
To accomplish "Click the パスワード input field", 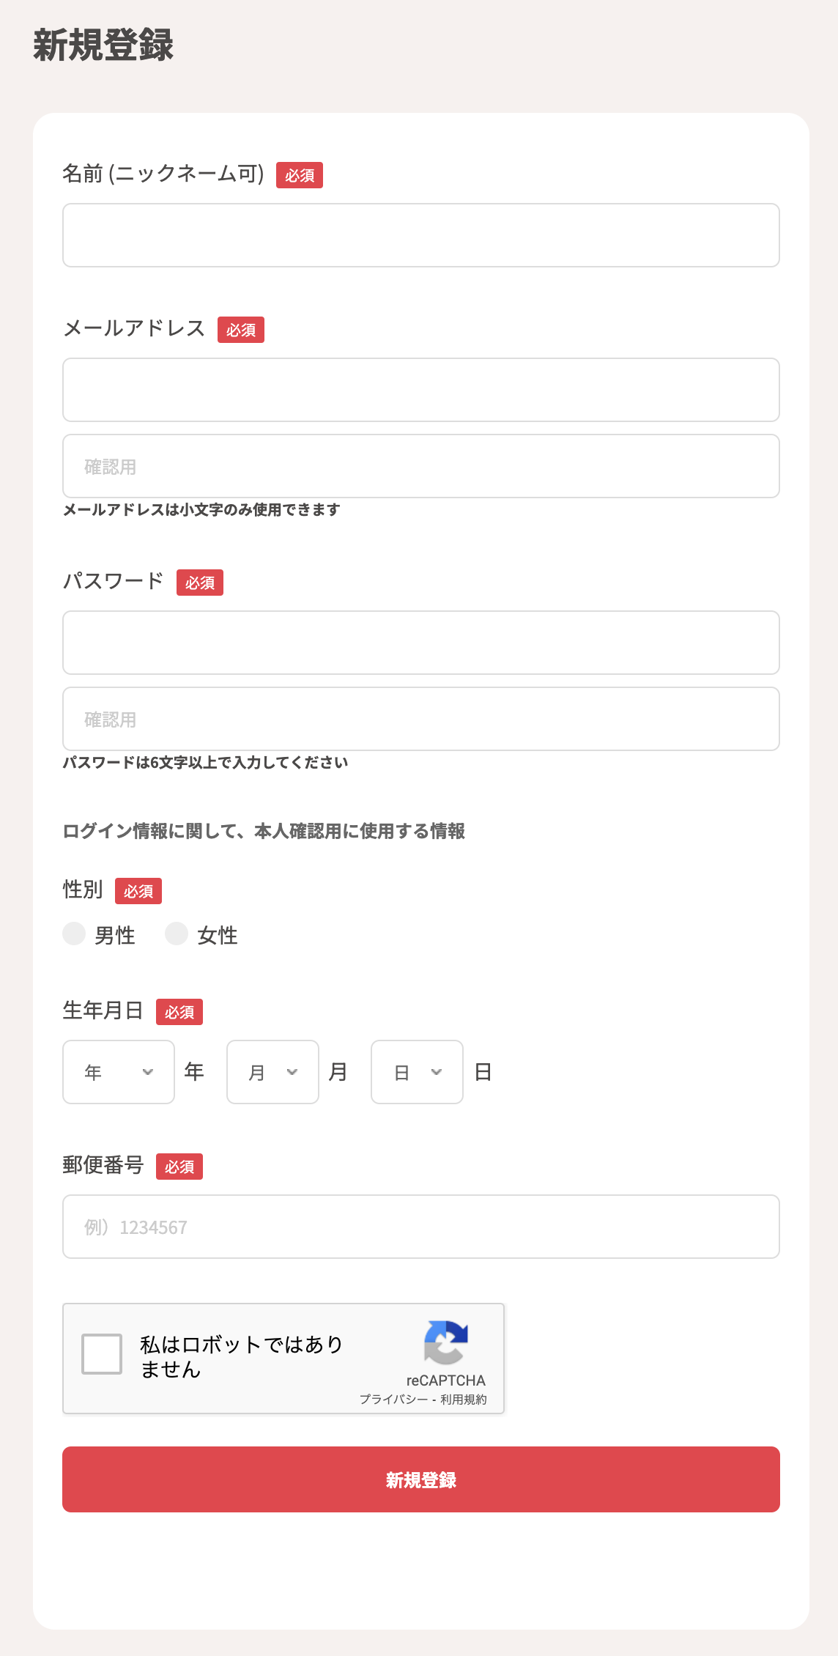I will tap(420, 643).
